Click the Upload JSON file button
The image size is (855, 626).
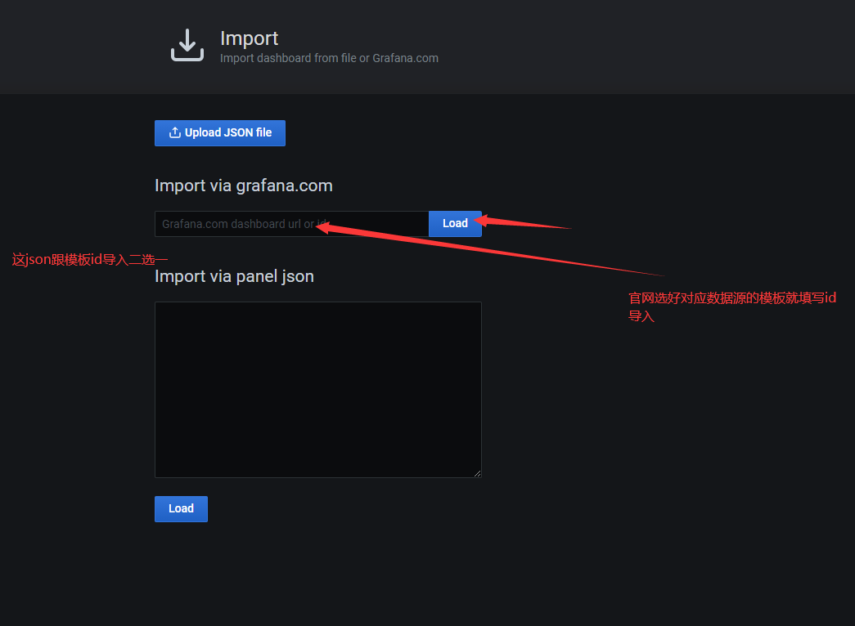pyautogui.click(x=220, y=133)
